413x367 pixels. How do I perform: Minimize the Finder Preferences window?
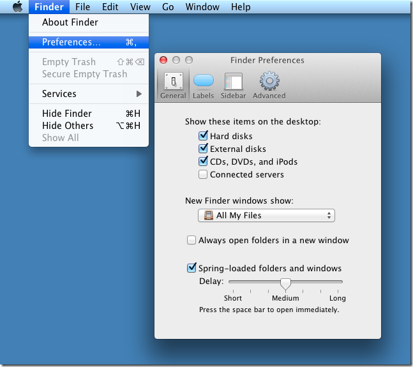(x=176, y=60)
